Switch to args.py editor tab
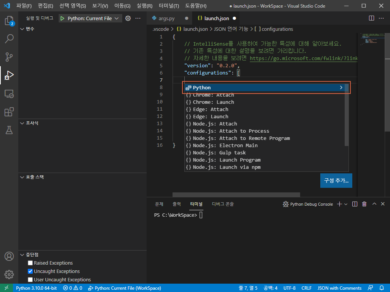Viewport: 390px width, 292px height. pyautogui.click(x=170, y=18)
